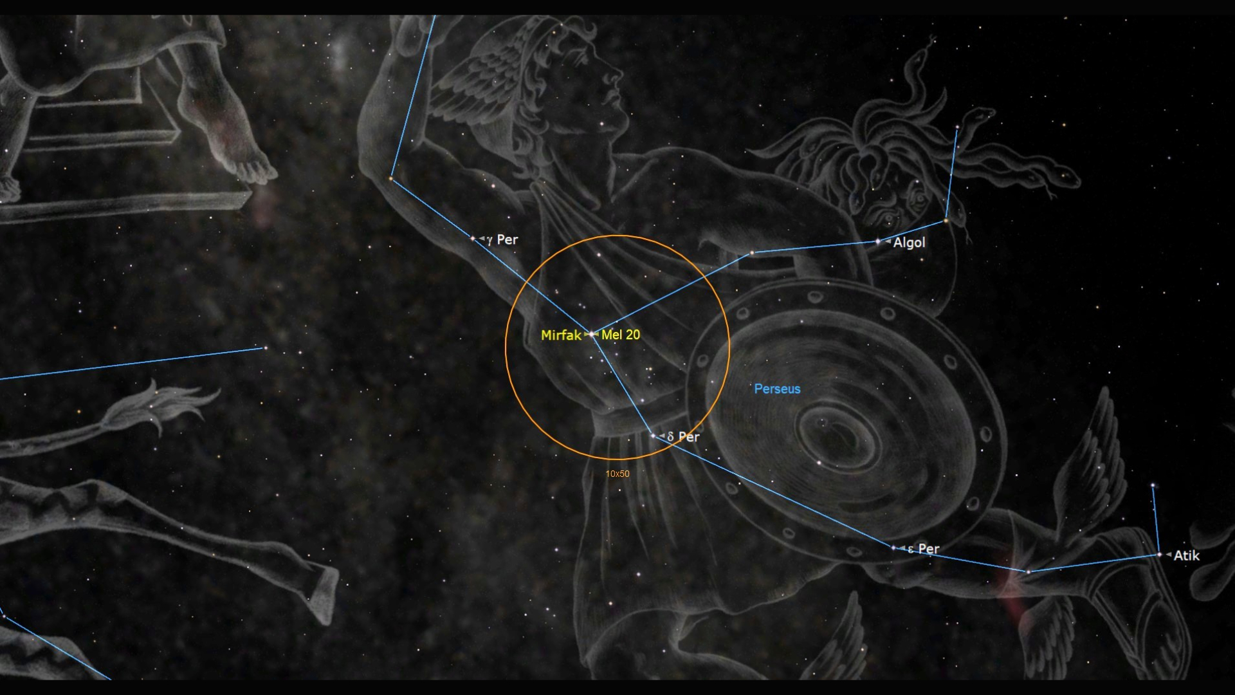The image size is (1235, 695).
Task: Select the ε Per star label
Action: point(924,549)
